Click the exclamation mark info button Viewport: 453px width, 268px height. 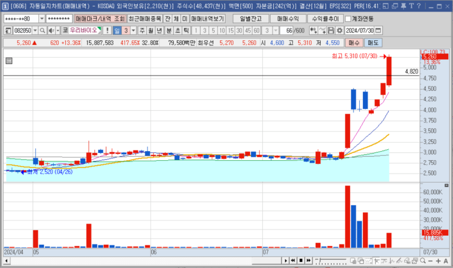coord(107,30)
